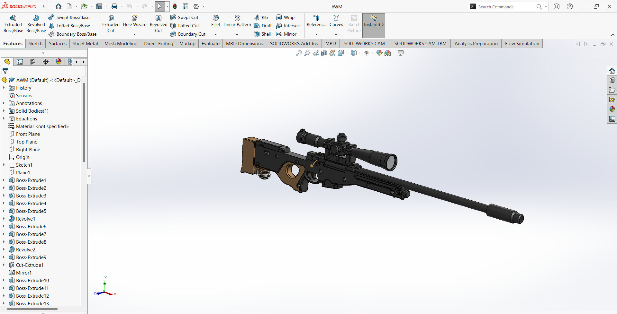Open SOLIDWORKS Resources home pane
This screenshot has height=314, width=617.
tap(612, 71)
